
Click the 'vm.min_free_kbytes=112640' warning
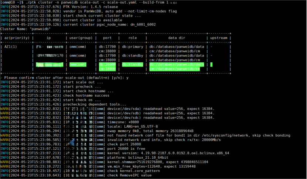tap(151, 166)
